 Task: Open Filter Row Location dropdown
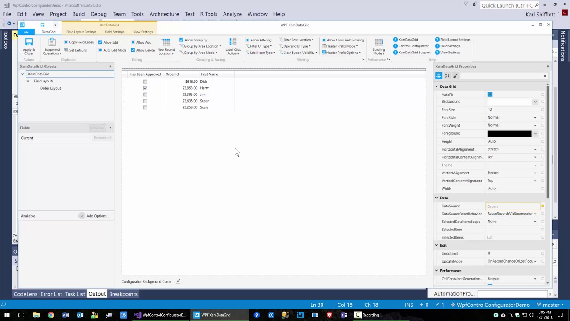pyautogui.click(x=297, y=40)
